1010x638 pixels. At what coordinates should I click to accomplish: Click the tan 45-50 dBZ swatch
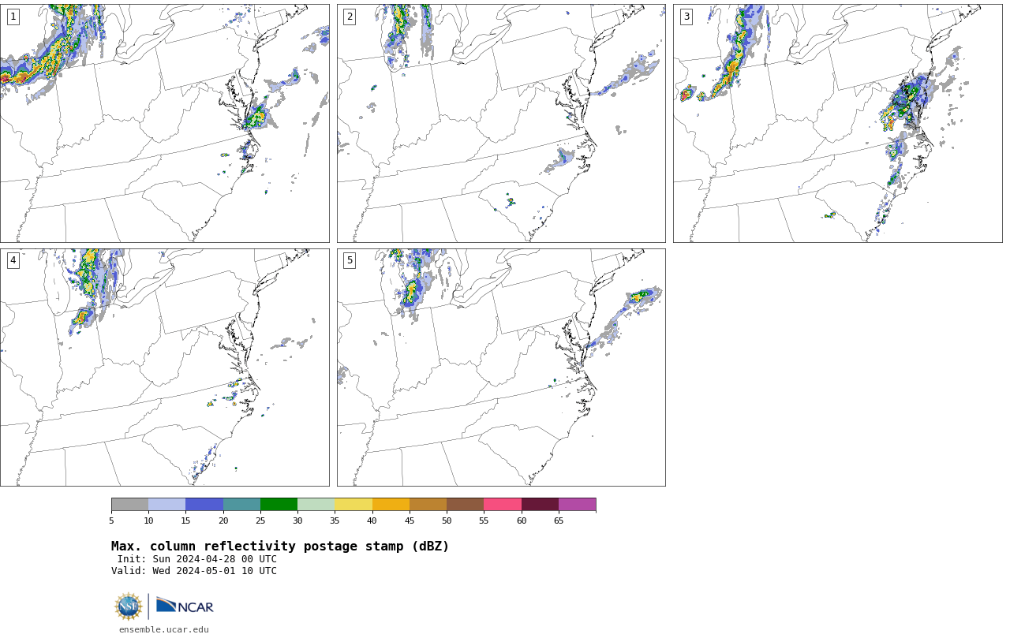[x=428, y=505]
